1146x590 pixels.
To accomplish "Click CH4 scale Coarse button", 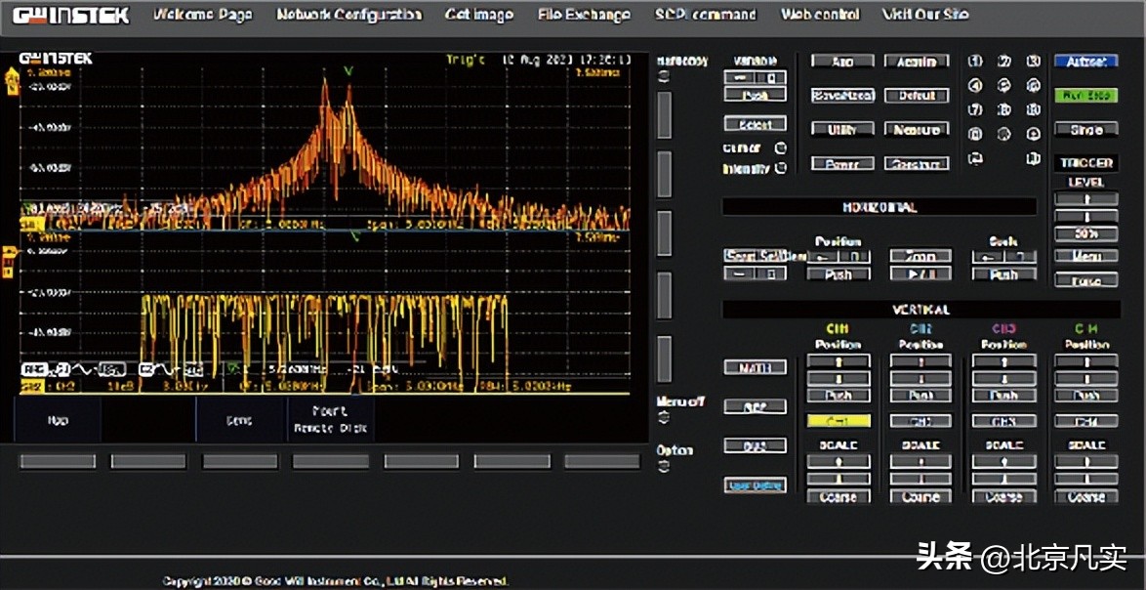I will [1085, 496].
